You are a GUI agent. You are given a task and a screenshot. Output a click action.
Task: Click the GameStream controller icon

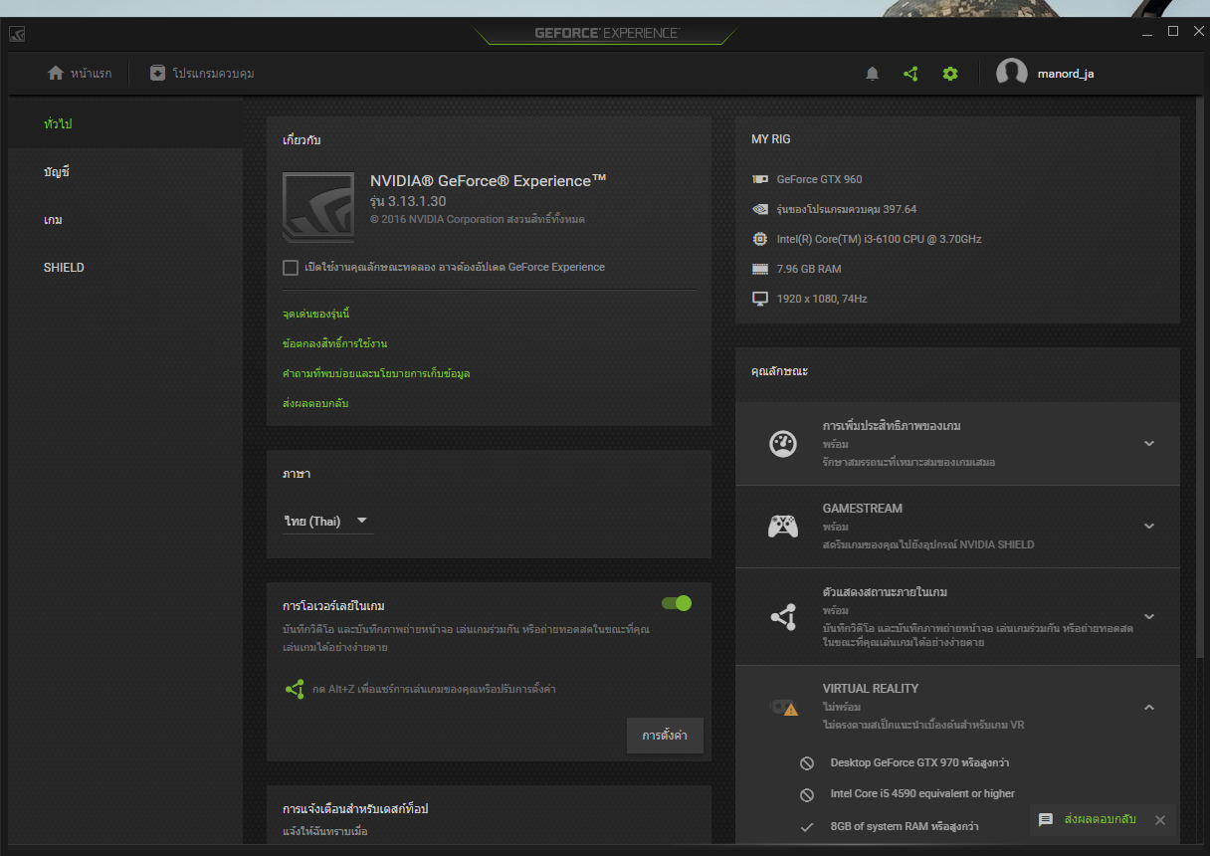click(783, 526)
